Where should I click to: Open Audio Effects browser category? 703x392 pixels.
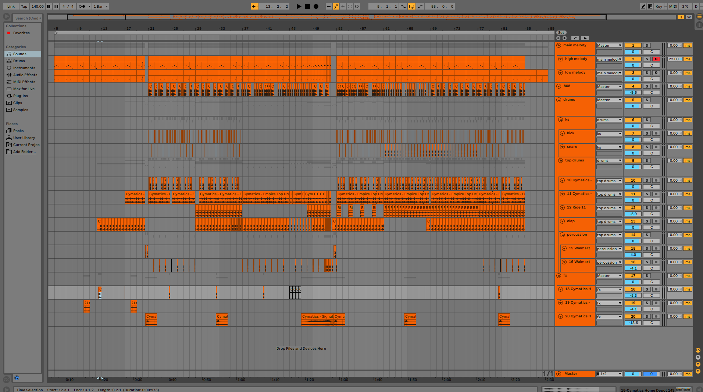click(23, 75)
